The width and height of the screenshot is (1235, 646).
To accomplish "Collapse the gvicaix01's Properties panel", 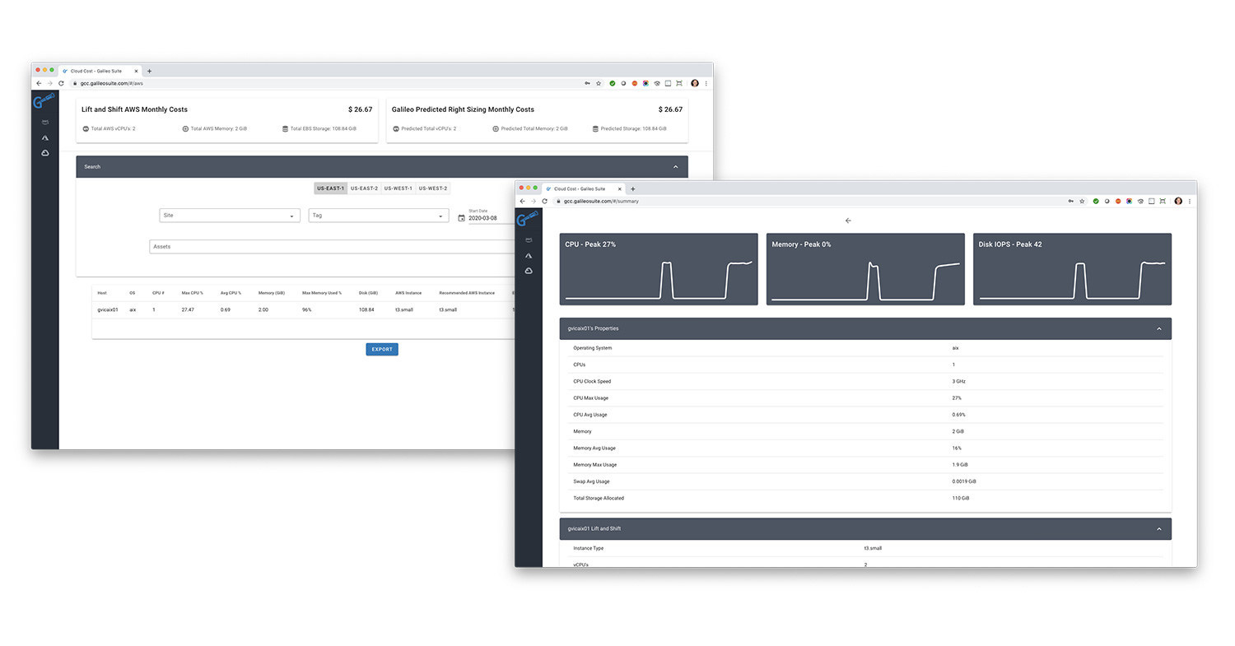I will click(1158, 328).
